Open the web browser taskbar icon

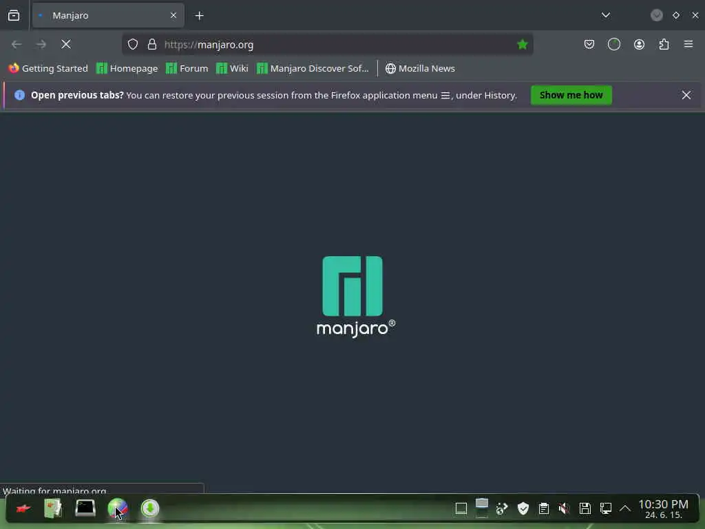[117, 509]
